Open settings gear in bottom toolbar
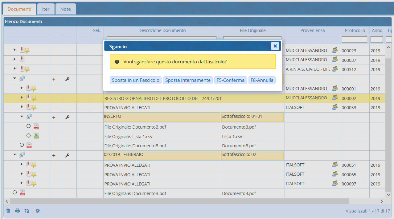The width and height of the screenshot is (394, 219). 38,211
